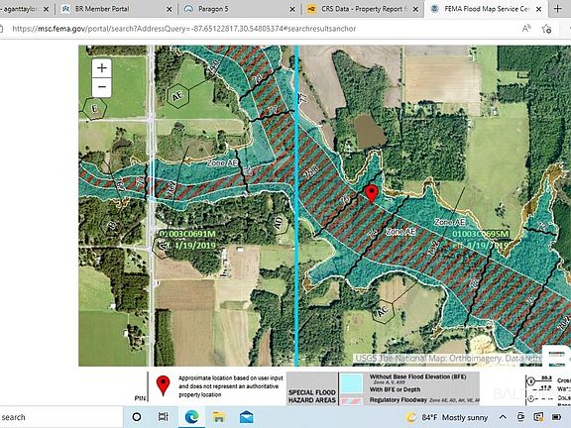Click the AC hexagon zone label
This screenshot has width=571, height=428.
point(383,311)
